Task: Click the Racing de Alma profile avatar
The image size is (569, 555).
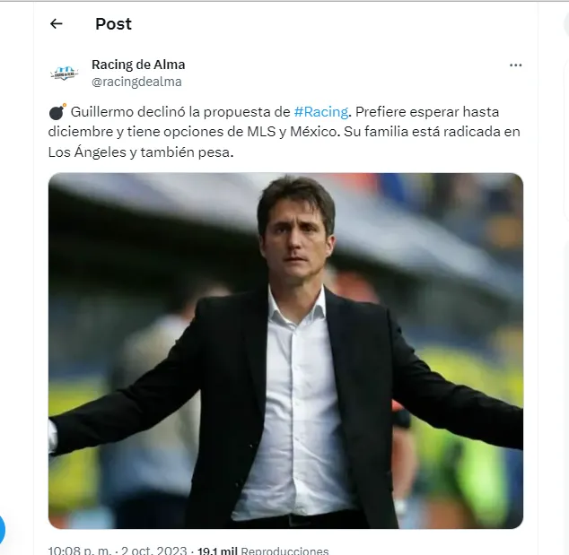Action: point(65,73)
